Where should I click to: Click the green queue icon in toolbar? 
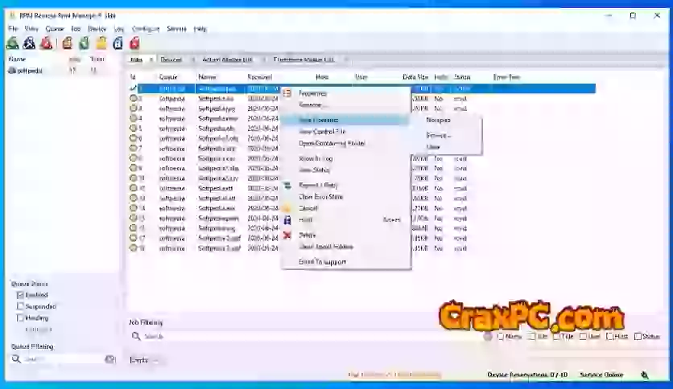(12, 43)
